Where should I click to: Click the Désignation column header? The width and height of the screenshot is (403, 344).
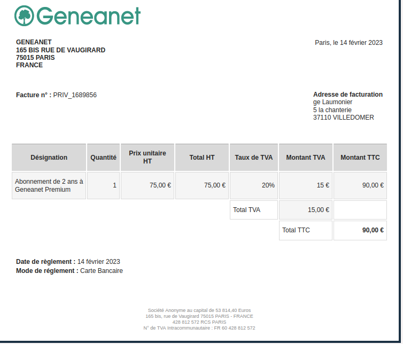coord(49,158)
